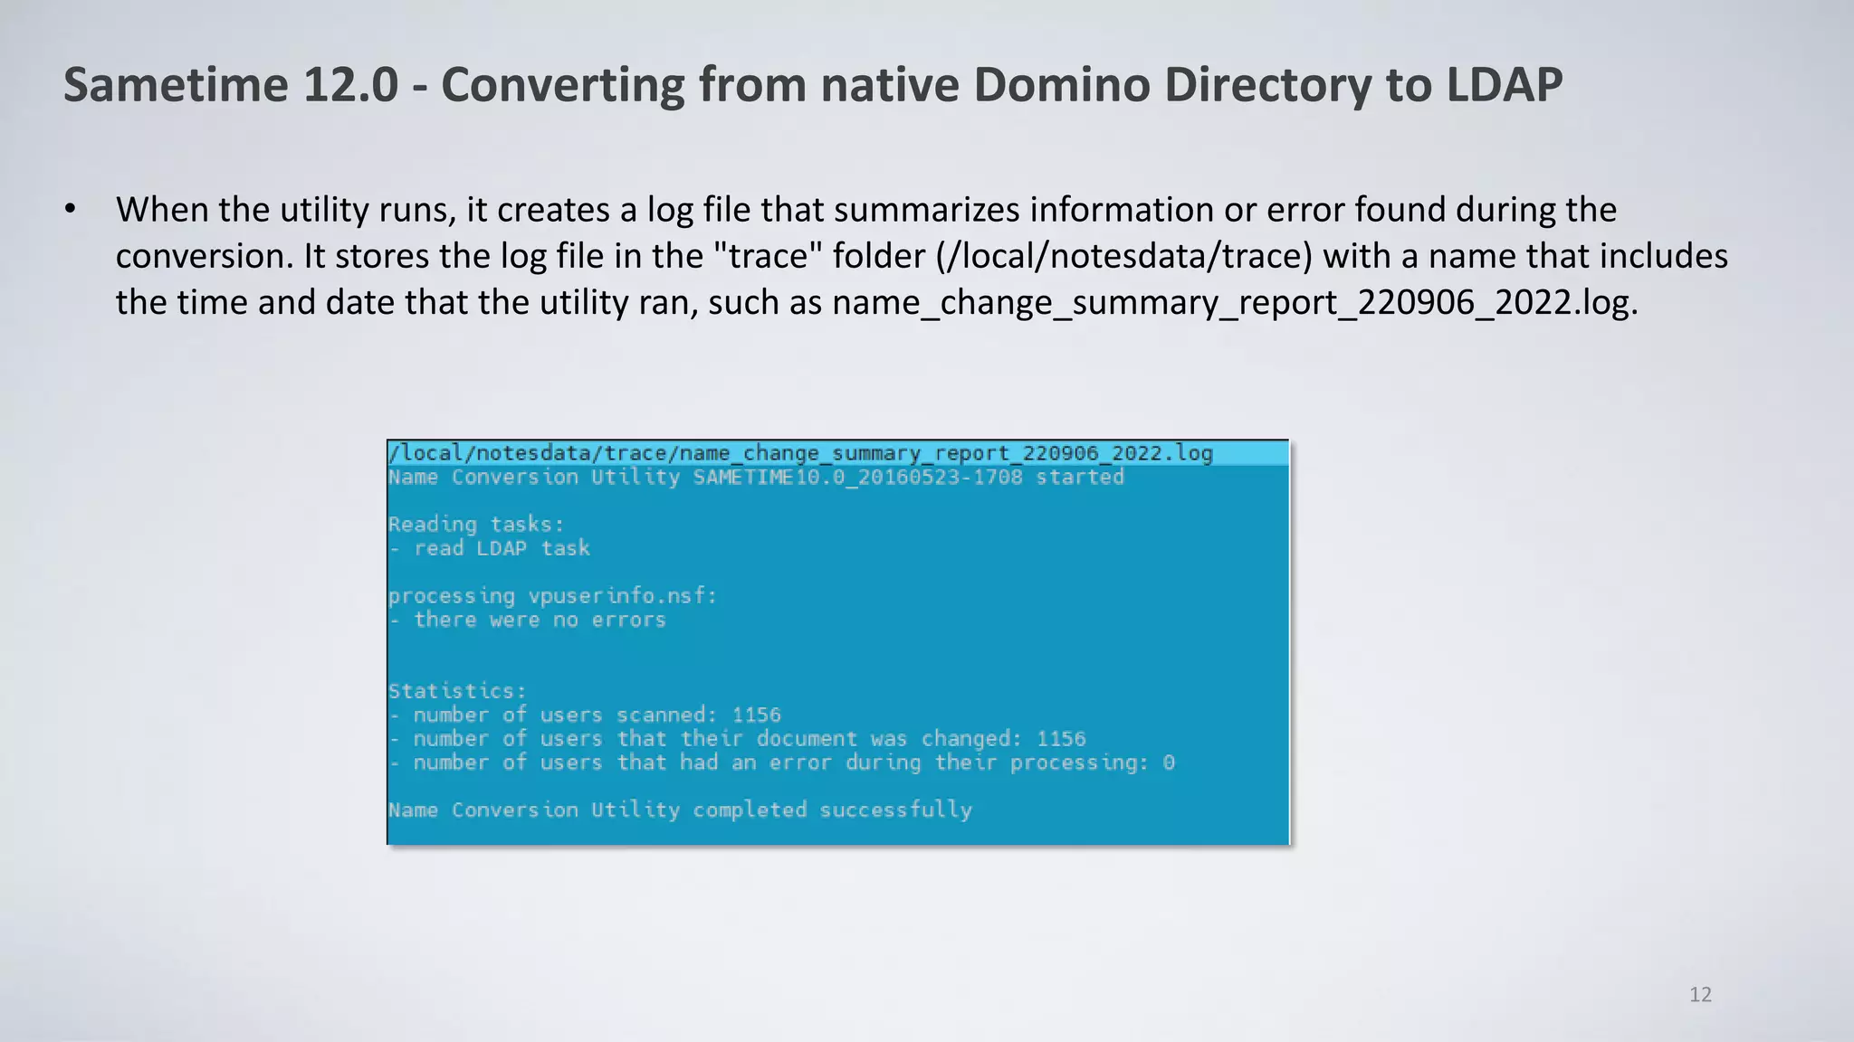Viewport: 1854px width, 1042px height.
Task: Click 'name_change_summary_report_220906_2022.log.' in the paragraph
Action: [1235, 302]
